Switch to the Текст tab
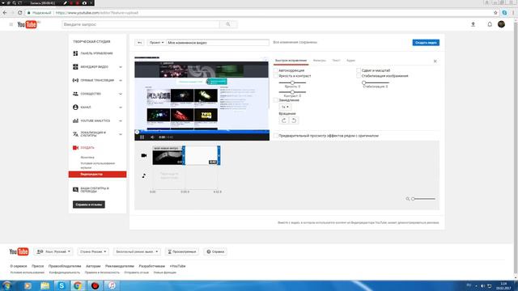 [336, 61]
